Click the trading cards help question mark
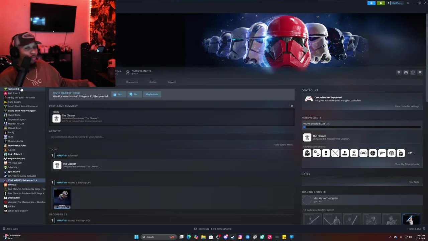428x241 pixels. tap(324, 192)
